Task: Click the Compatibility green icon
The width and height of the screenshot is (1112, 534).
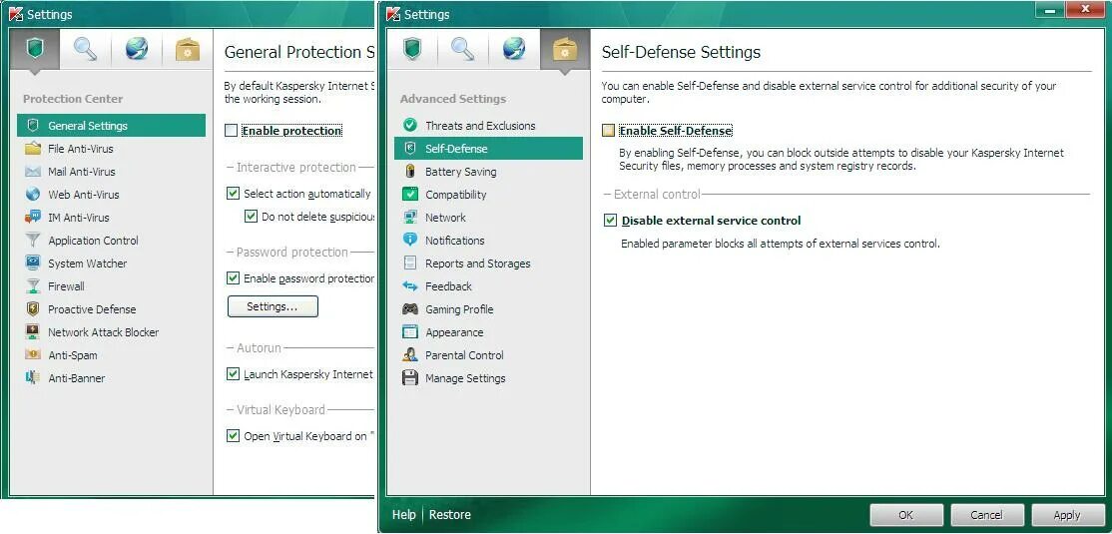Action: pos(410,195)
